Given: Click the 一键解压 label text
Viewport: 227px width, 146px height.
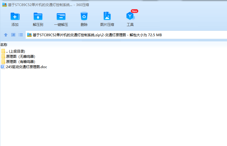Looking at the screenshot, I should point(61,25).
